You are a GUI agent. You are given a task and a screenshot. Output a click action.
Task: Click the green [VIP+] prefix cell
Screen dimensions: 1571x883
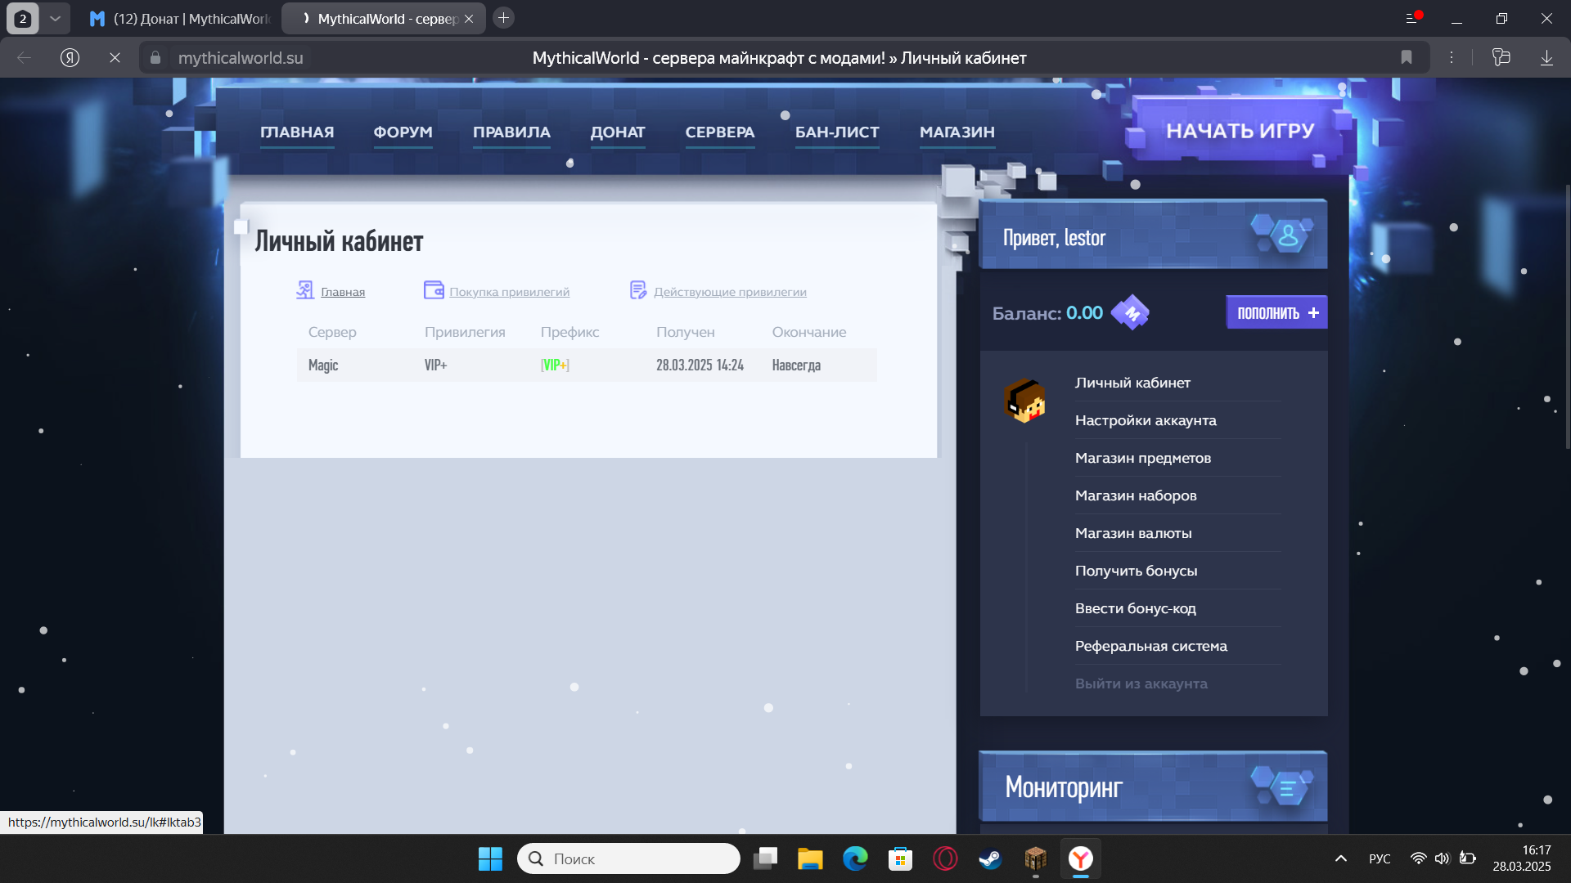coord(555,365)
